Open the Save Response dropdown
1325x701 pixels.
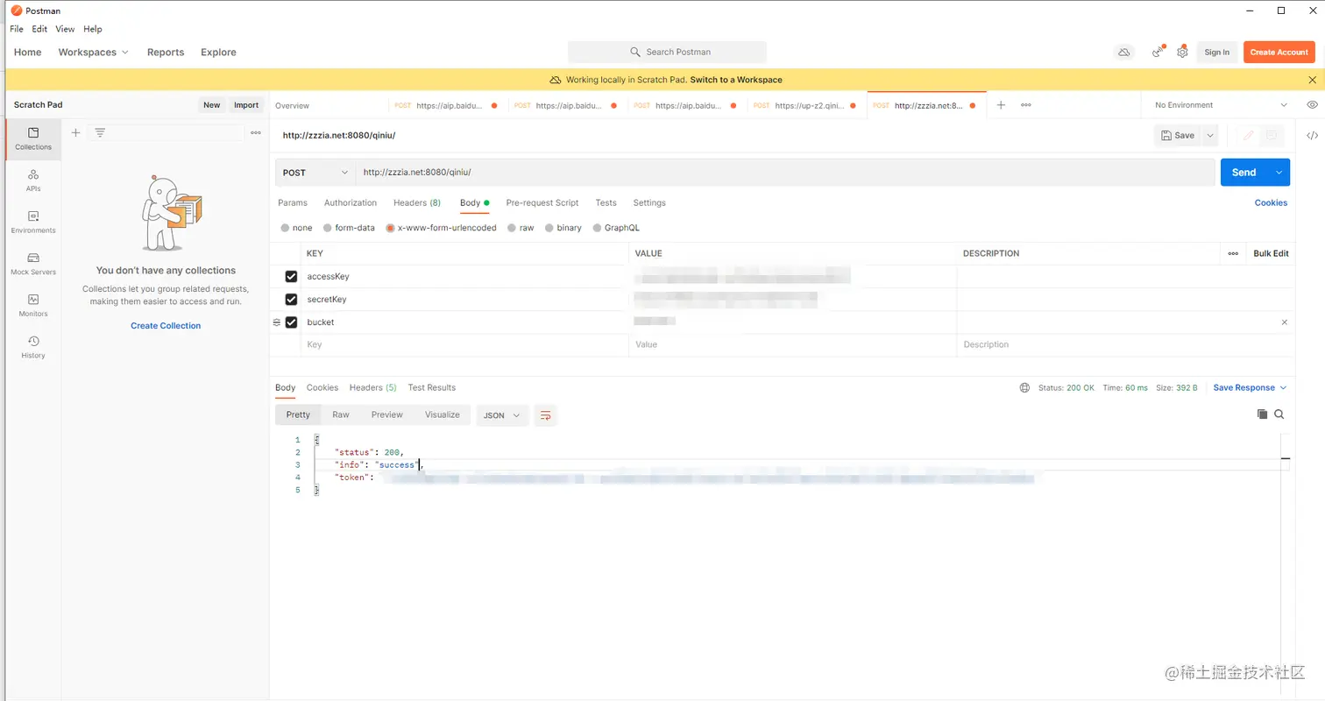point(1250,387)
